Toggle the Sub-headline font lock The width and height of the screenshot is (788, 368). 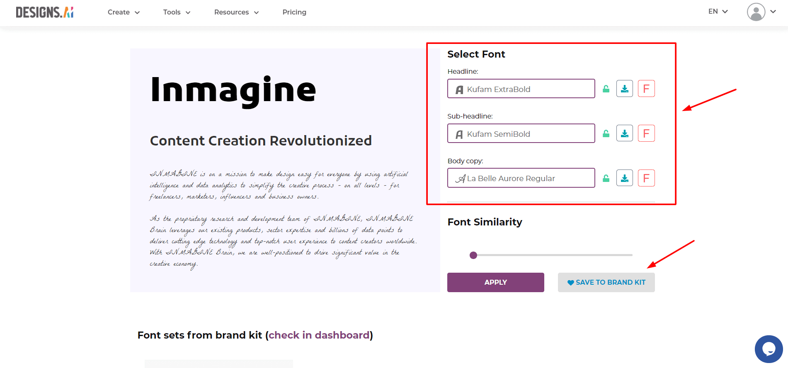(x=606, y=134)
